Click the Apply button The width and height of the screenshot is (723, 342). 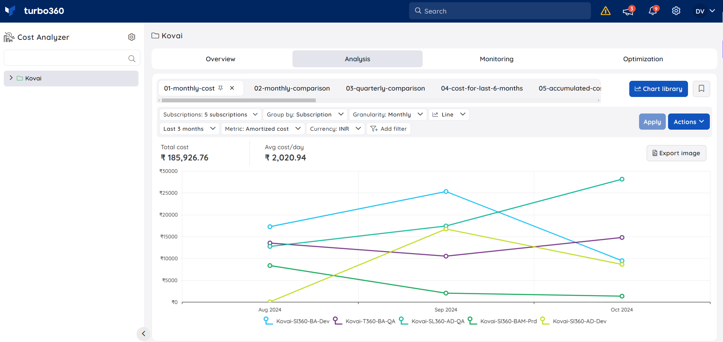point(652,122)
